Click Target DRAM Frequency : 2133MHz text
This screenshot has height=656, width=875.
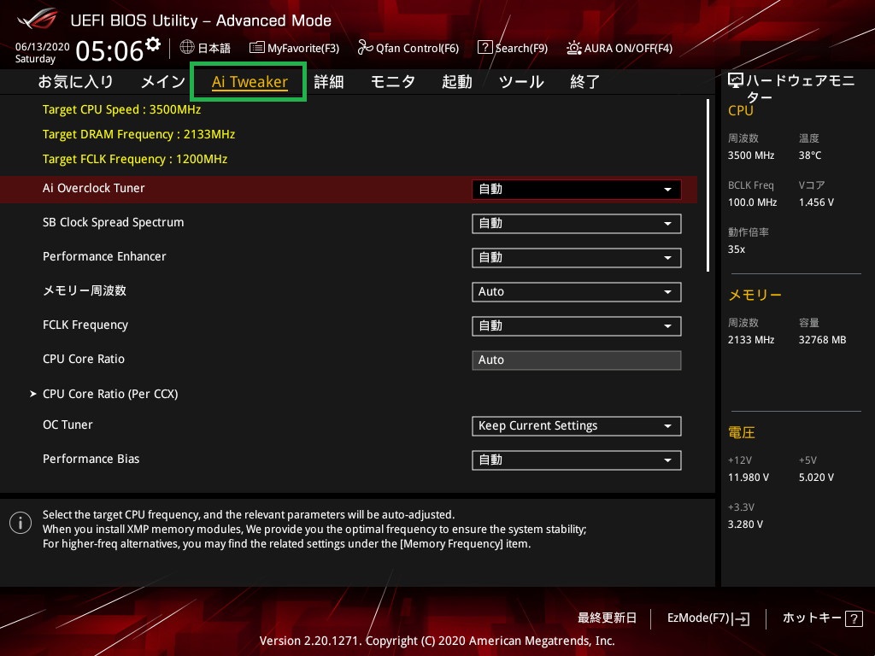click(x=139, y=134)
